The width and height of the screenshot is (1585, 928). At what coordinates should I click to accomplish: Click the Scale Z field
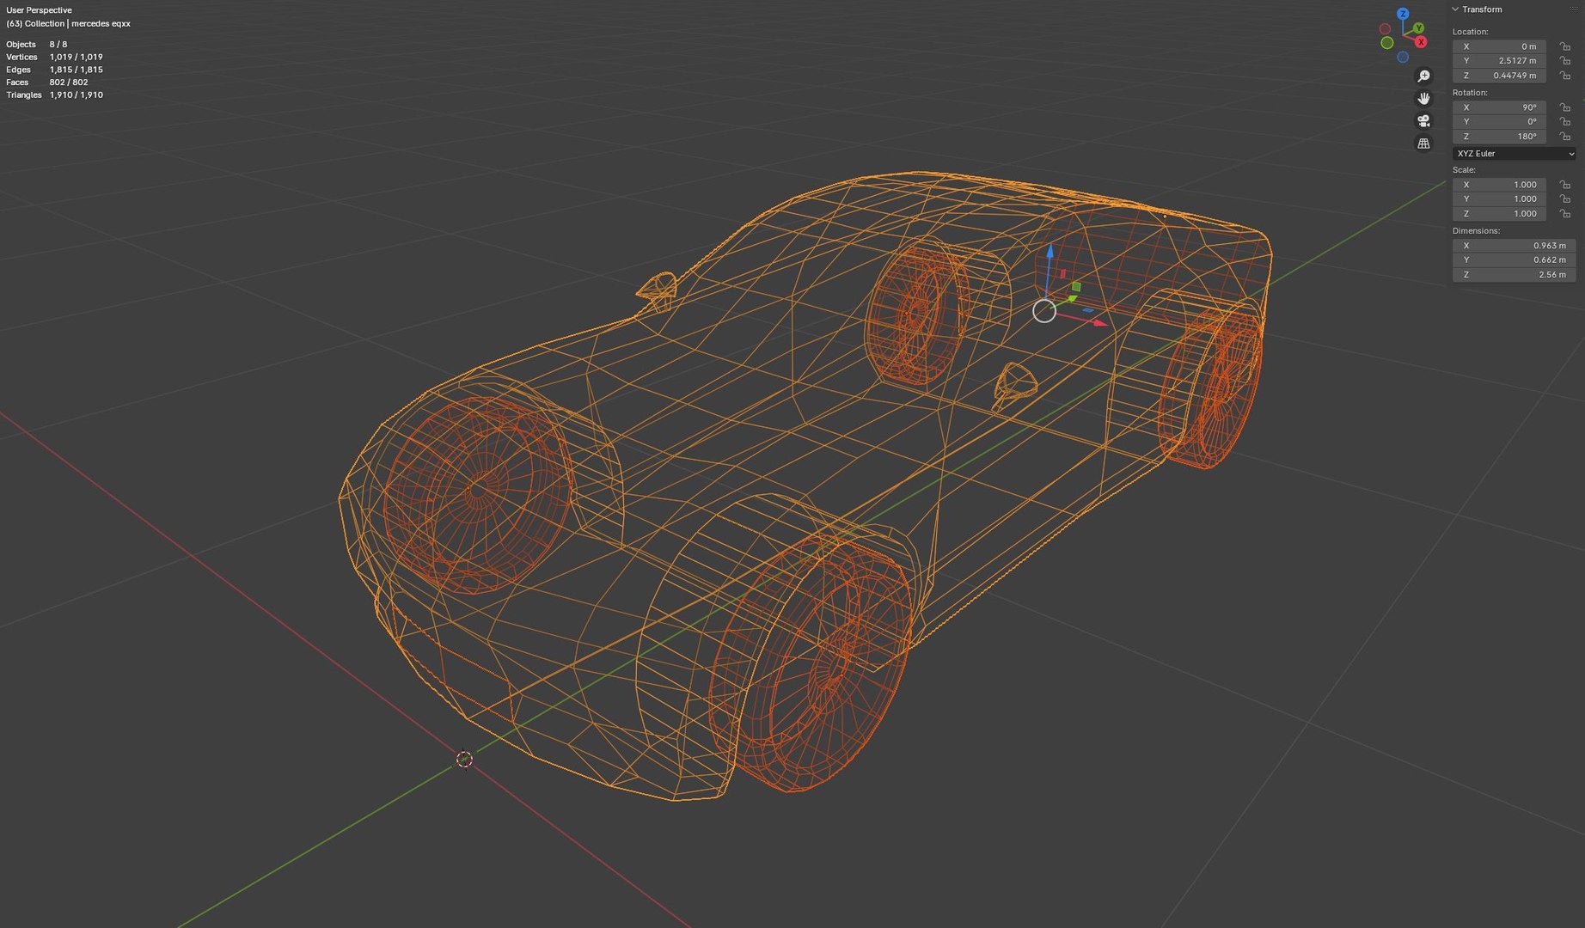point(1499,214)
